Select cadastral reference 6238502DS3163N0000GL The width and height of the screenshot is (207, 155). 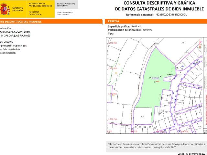pyautogui.click(x=172, y=15)
